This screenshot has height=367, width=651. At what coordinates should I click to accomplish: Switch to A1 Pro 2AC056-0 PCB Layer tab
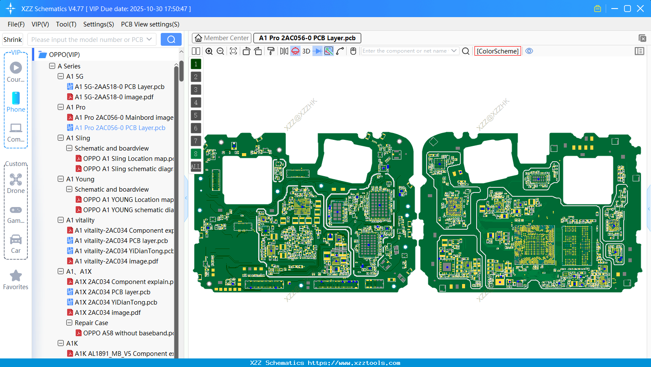[307, 38]
